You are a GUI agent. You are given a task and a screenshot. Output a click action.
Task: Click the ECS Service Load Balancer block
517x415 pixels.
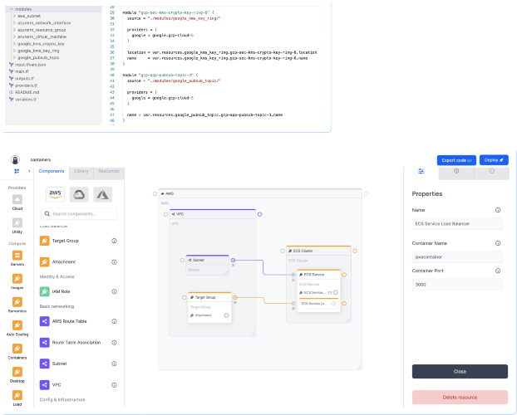(x=318, y=304)
